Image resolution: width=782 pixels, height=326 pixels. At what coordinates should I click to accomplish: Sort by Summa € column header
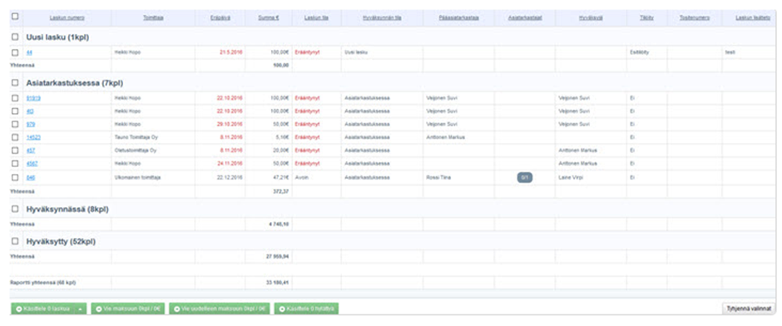coord(269,18)
